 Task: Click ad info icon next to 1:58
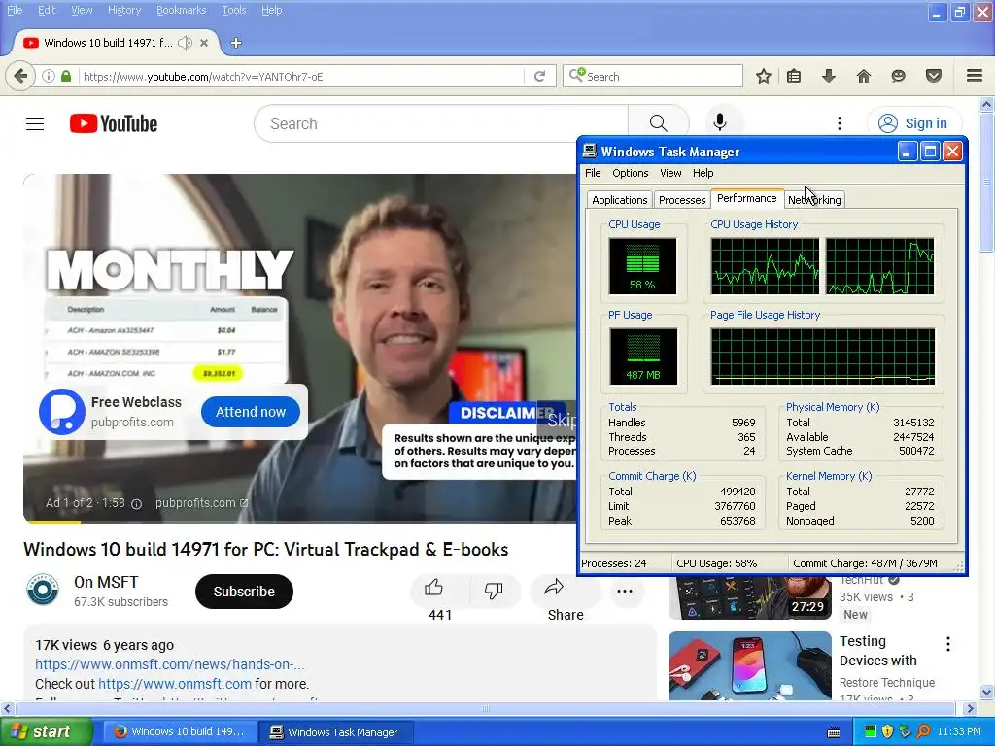tap(136, 504)
